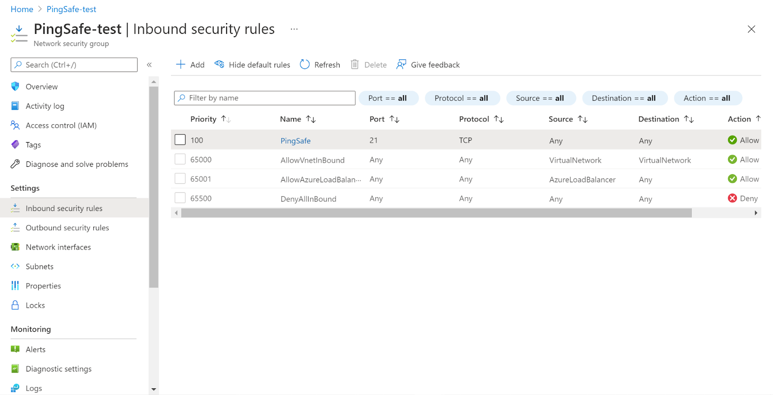Screen dimensions: 773x395
Task: Click the Locks padlock icon
Action: [15, 305]
